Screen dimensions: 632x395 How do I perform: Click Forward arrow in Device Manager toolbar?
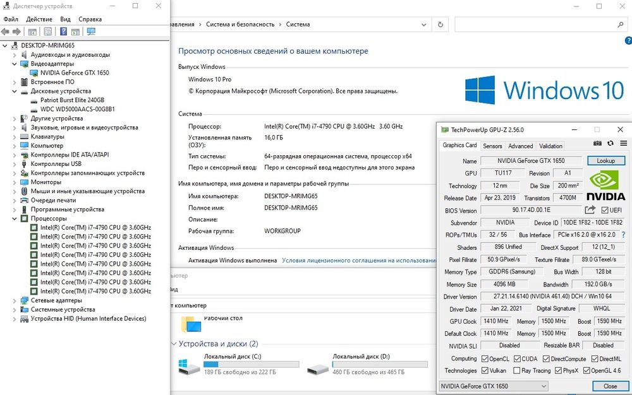coord(16,32)
